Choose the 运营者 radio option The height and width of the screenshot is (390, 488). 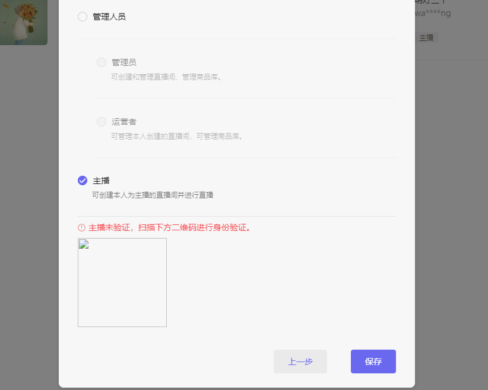pyautogui.click(x=102, y=122)
